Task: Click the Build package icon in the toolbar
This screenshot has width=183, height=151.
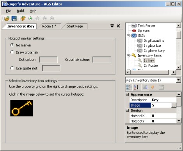Action: point(23,18)
